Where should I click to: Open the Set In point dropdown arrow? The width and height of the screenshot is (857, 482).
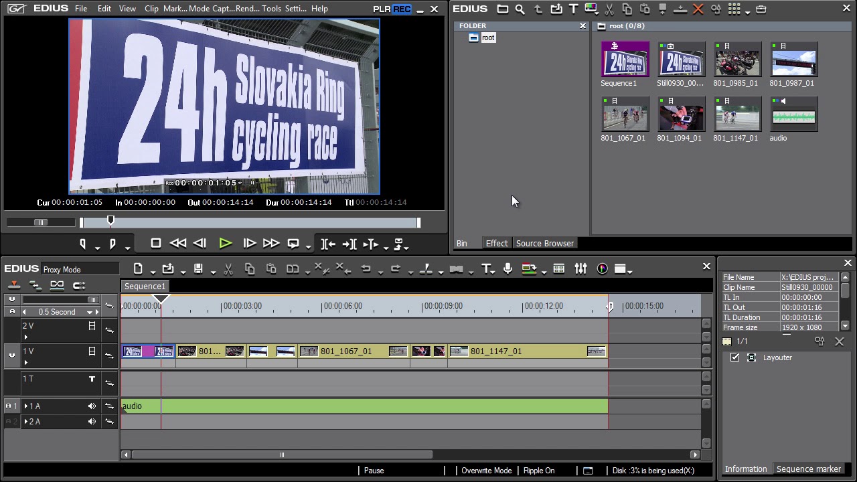click(97, 248)
